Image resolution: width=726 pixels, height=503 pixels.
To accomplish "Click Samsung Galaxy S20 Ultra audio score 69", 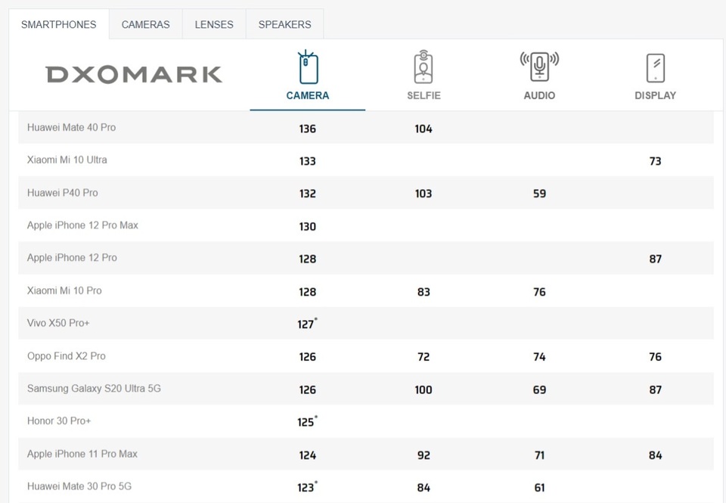I will 539,390.
